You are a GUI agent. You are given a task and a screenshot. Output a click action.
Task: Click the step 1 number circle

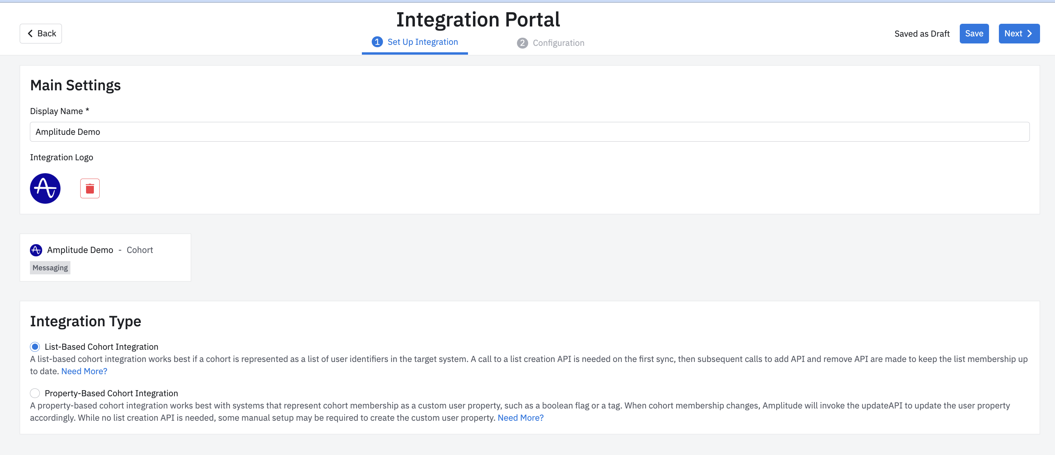[377, 42]
